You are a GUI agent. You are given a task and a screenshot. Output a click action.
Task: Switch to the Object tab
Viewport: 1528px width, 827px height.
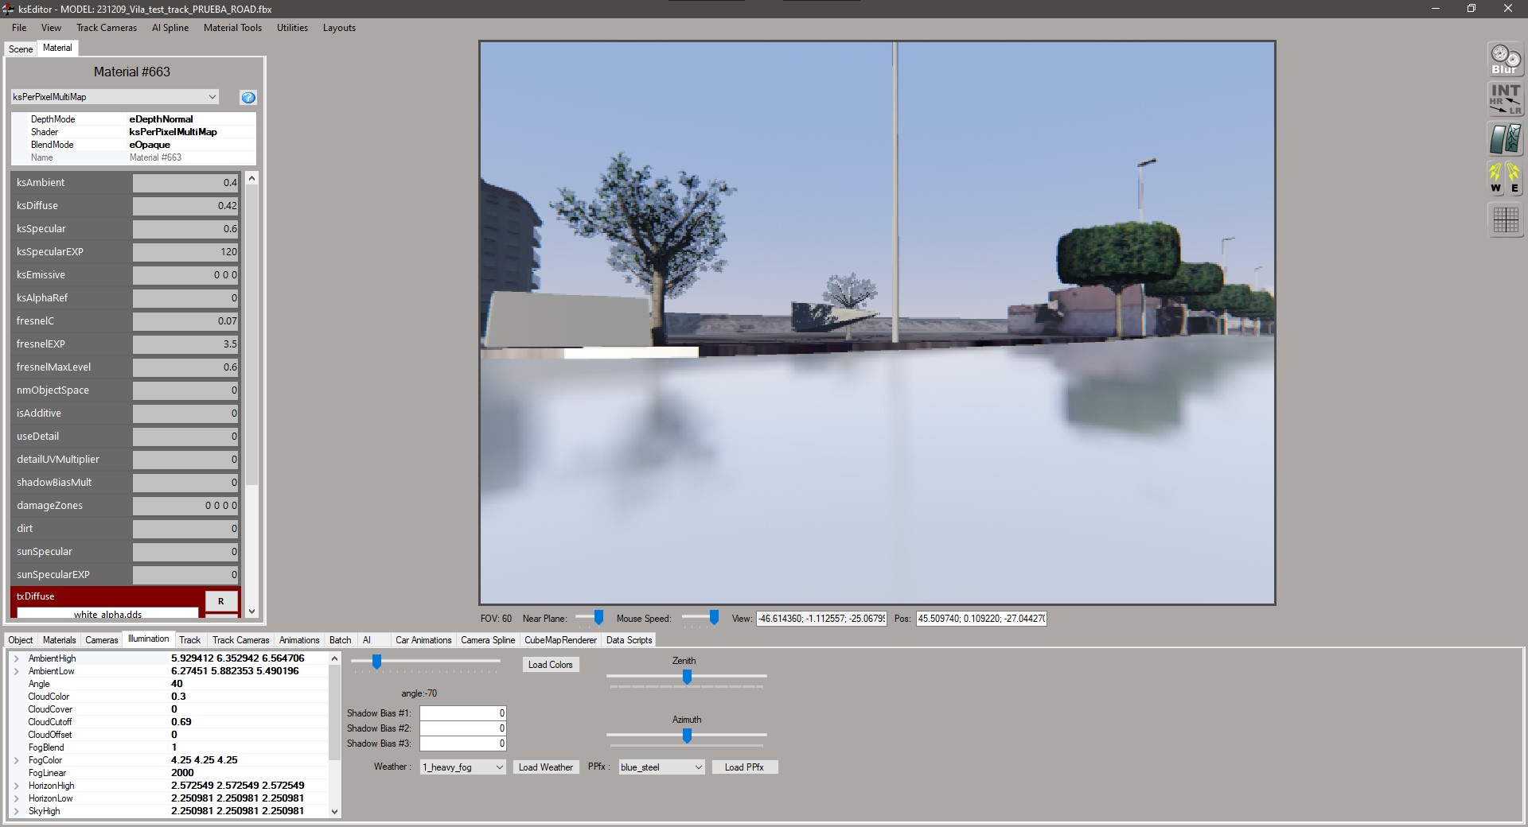(21, 640)
